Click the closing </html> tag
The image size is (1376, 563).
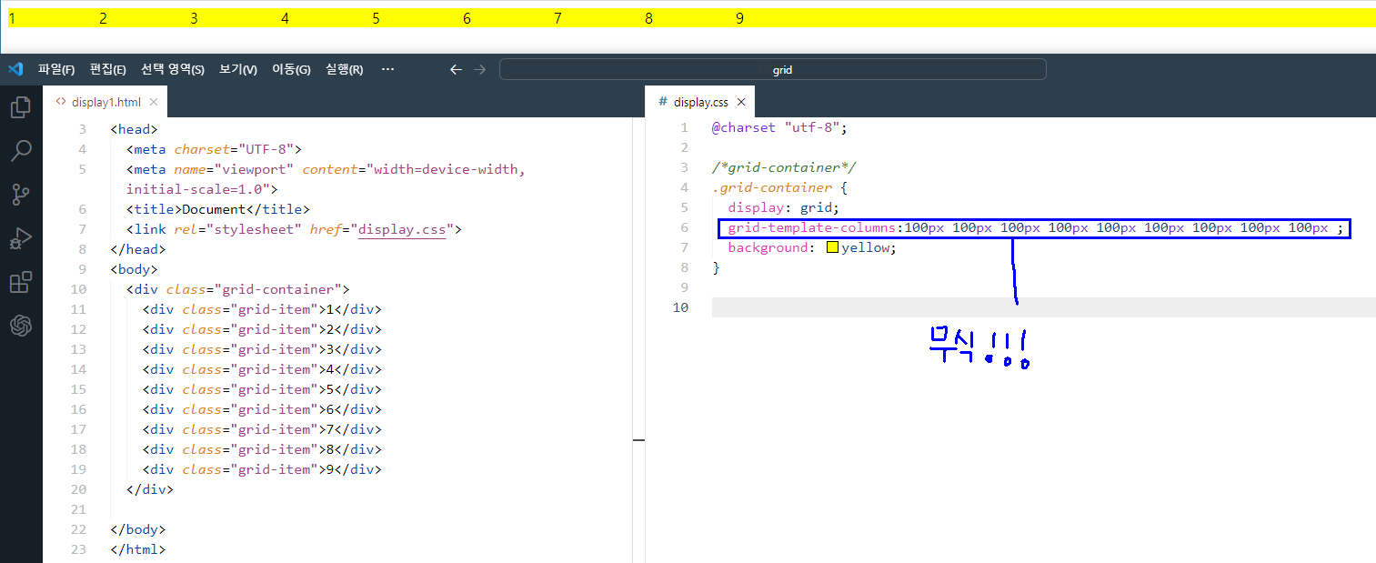pos(138,549)
